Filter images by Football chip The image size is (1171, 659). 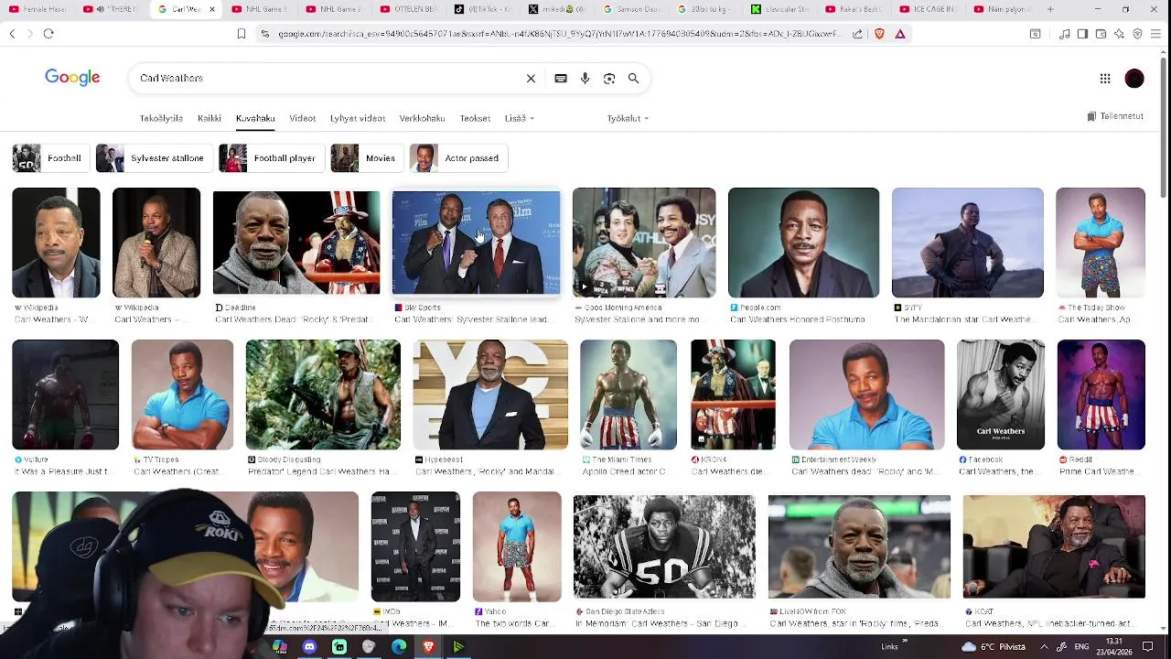pos(50,158)
